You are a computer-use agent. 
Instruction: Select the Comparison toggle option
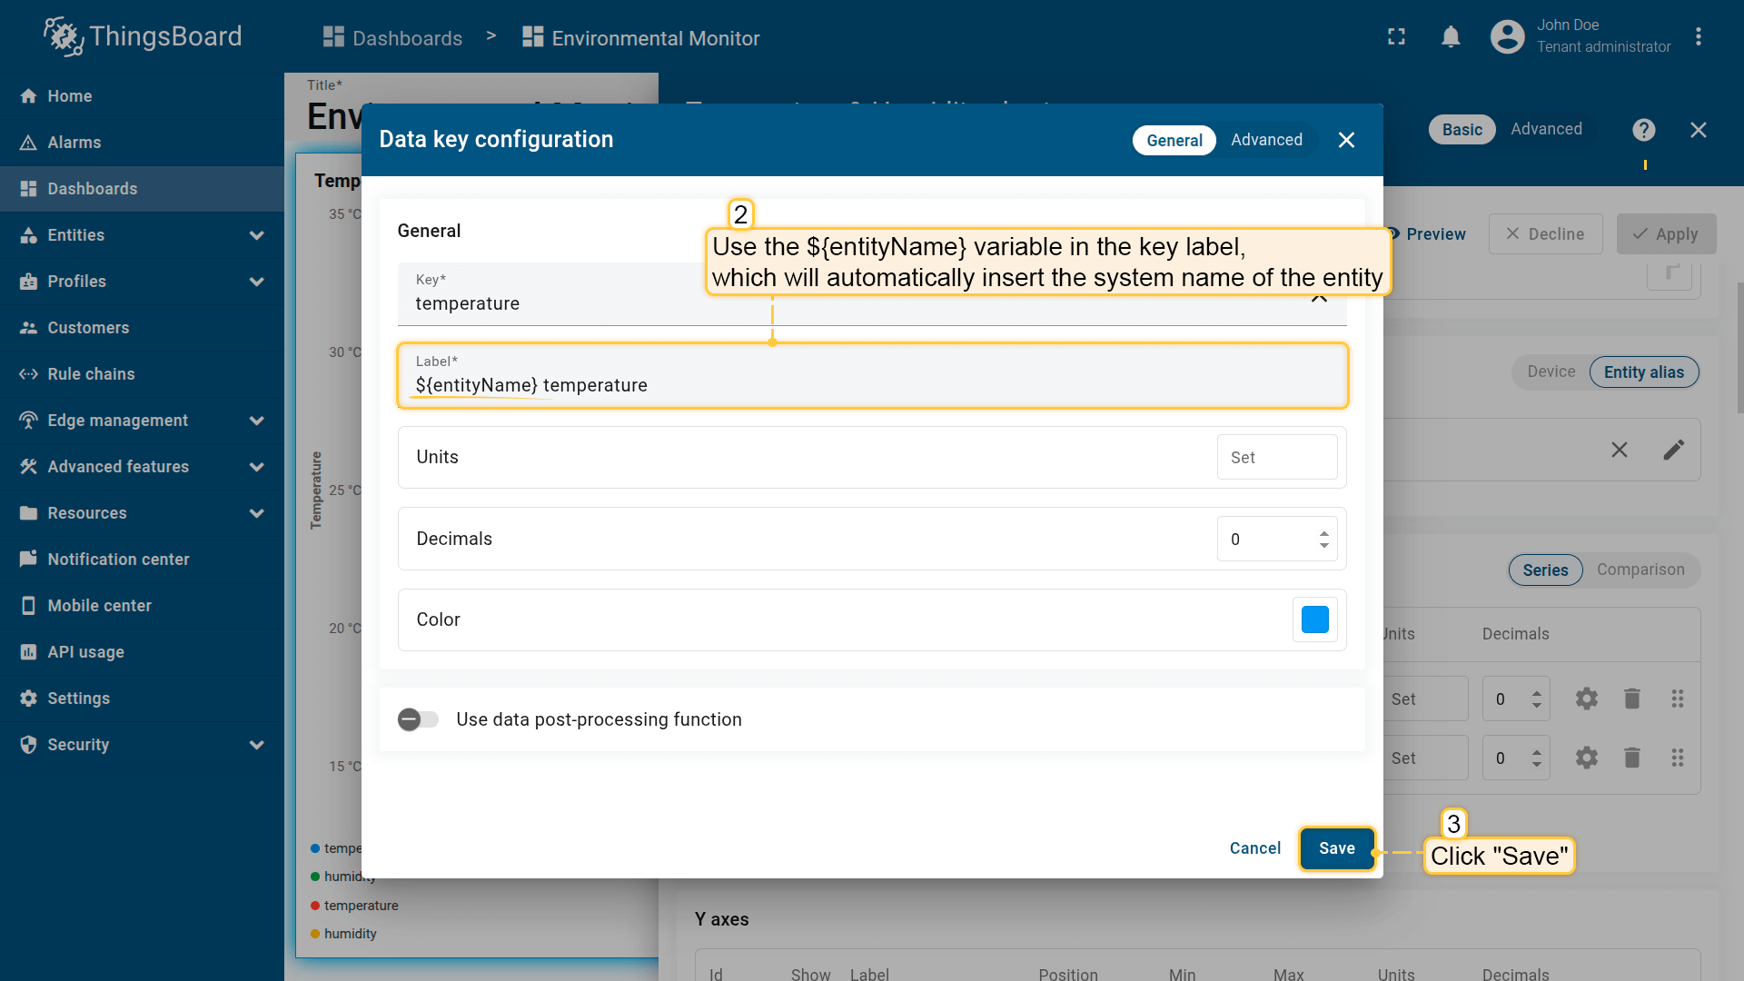1640,570
